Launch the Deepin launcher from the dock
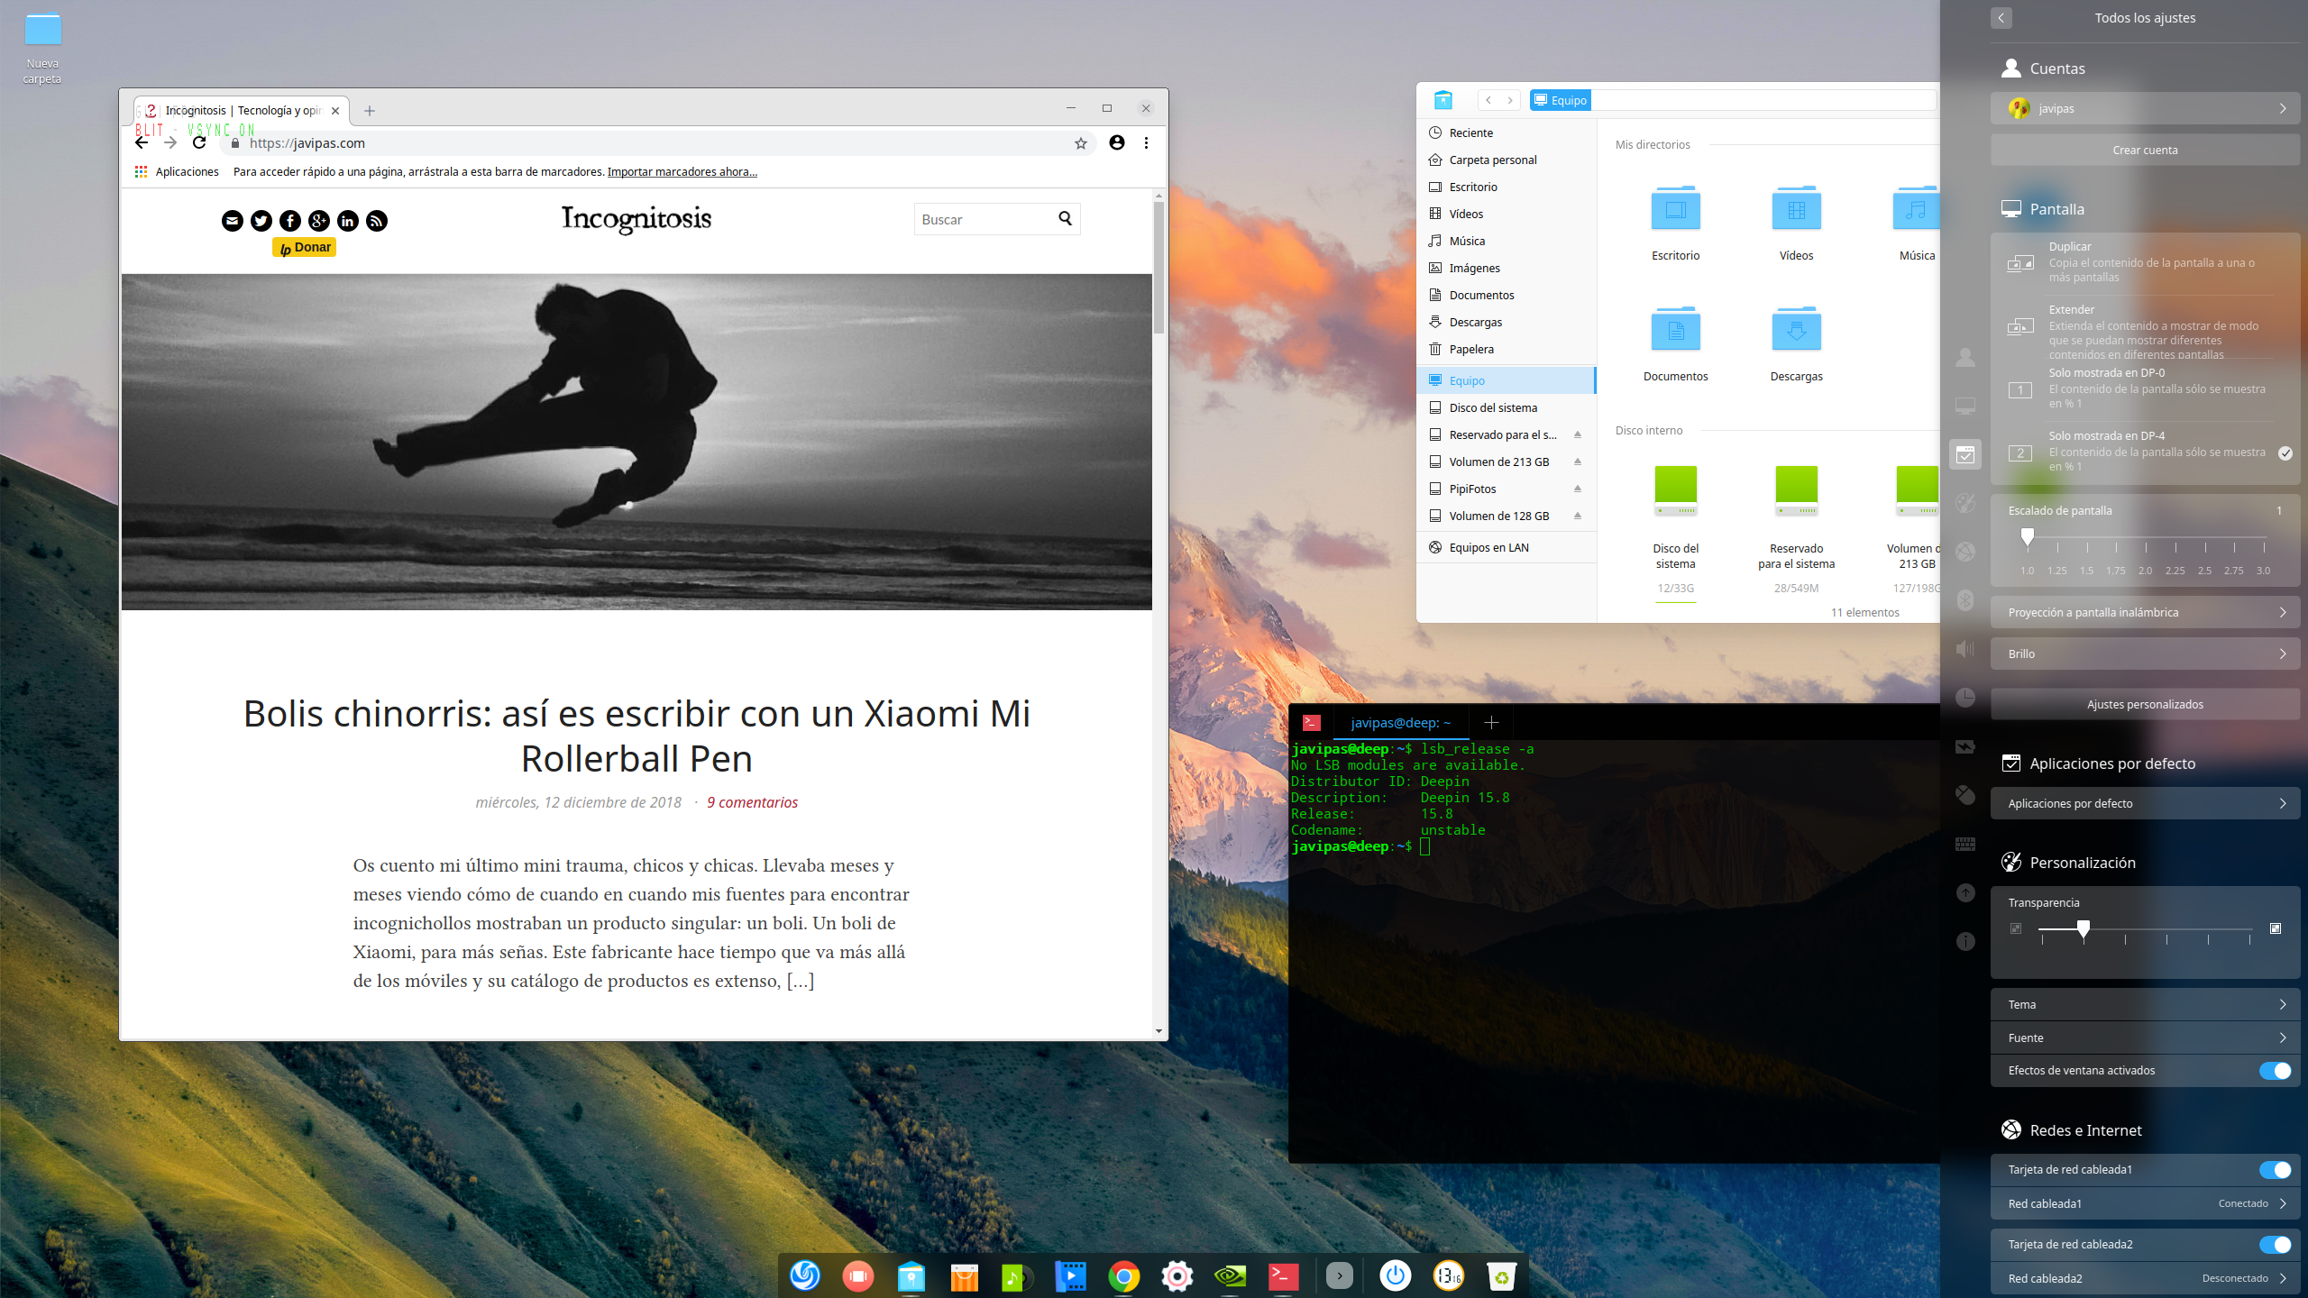2308x1298 pixels. [x=804, y=1275]
